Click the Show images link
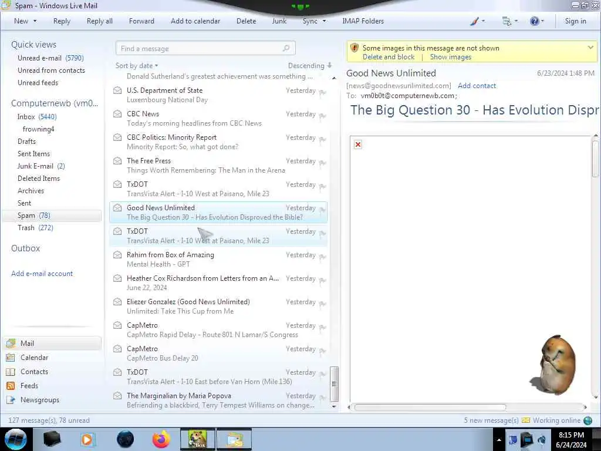The image size is (601, 451). click(451, 57)
